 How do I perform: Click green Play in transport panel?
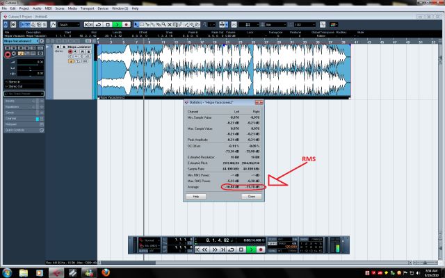point(252,250)
